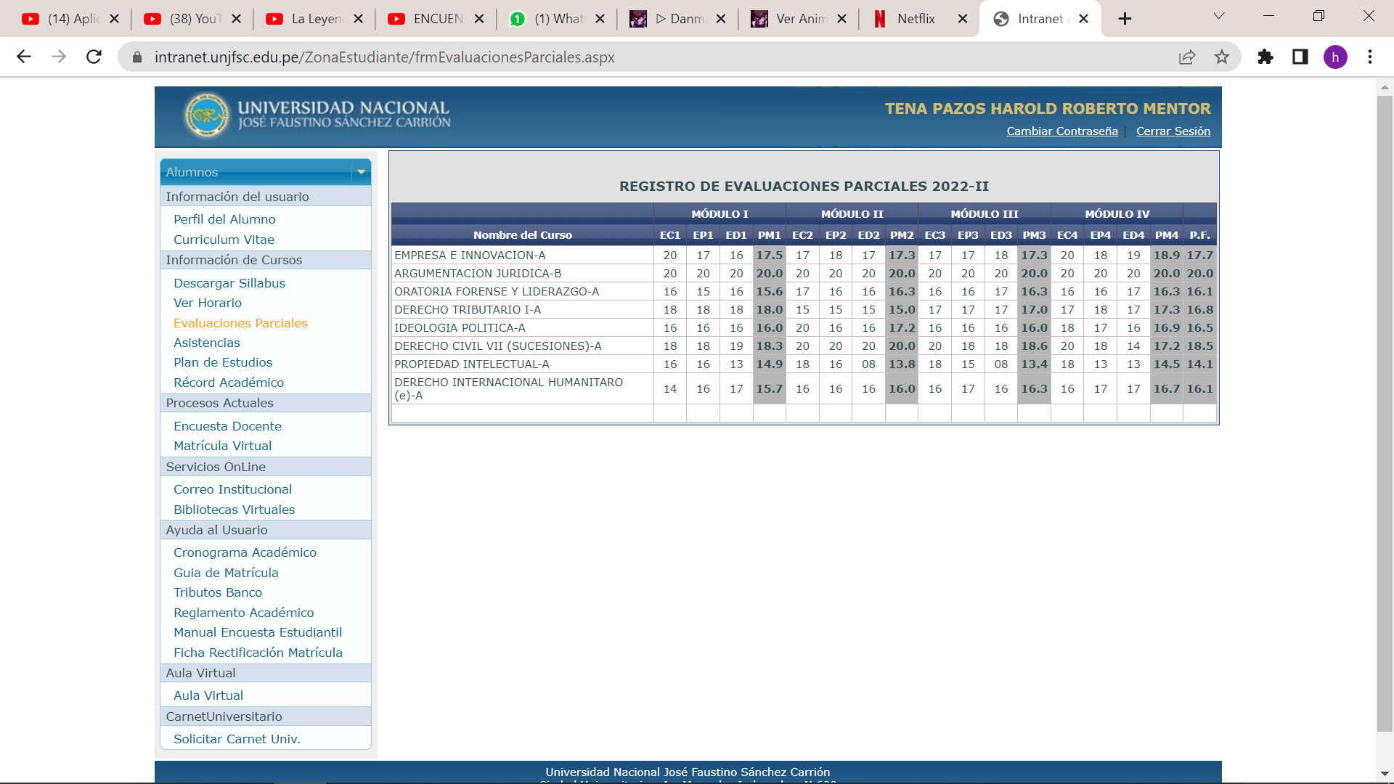Screen dimensions: 1394x784
Task: Open a new tab with plus button
Action: point(1125,19)
